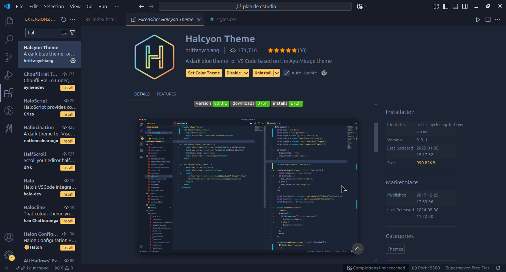The width and height of the screenshot is (506, 272).
Task: Open the Halcyon theme preview screenshot
Action: coord(248,186)
